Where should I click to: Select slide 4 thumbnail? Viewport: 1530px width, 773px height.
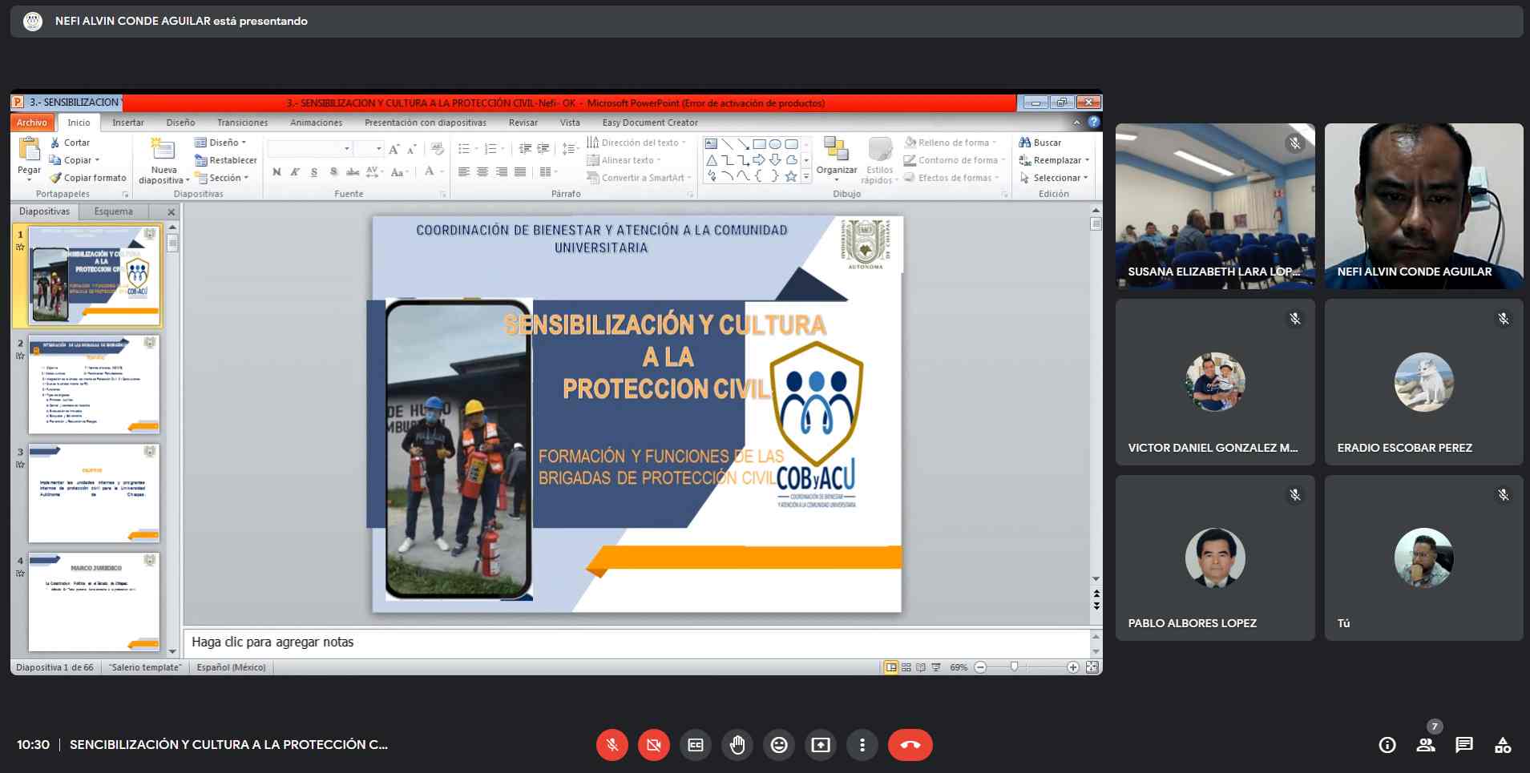coord(94,602)
